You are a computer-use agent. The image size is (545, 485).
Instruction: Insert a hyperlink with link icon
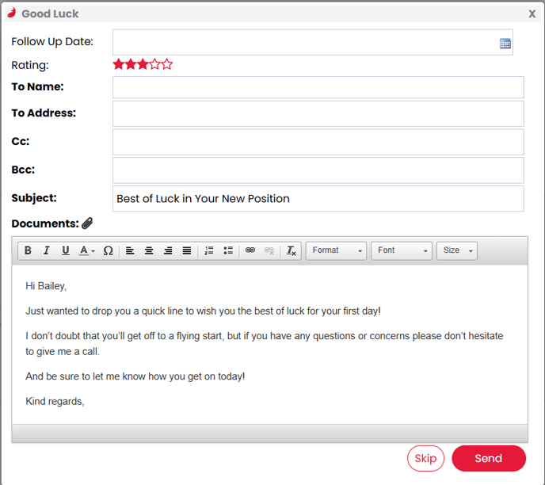(250, 250)
